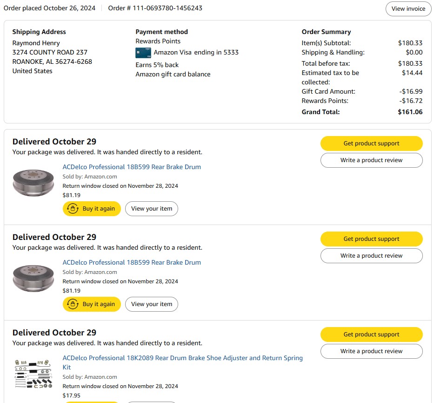Screen dimensions: 434x403
Task: Open the ACDelco 18K2089 Spring Kit link
Action: point(183,362)
